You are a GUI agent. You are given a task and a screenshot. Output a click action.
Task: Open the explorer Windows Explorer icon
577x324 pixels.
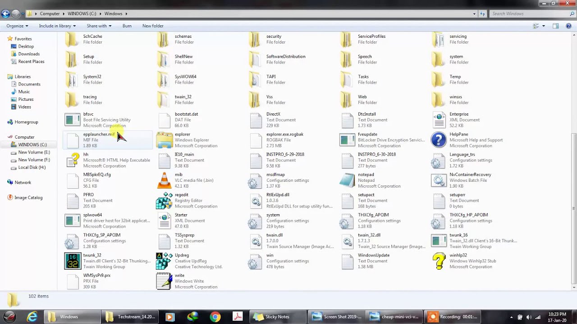pos(164,140)
